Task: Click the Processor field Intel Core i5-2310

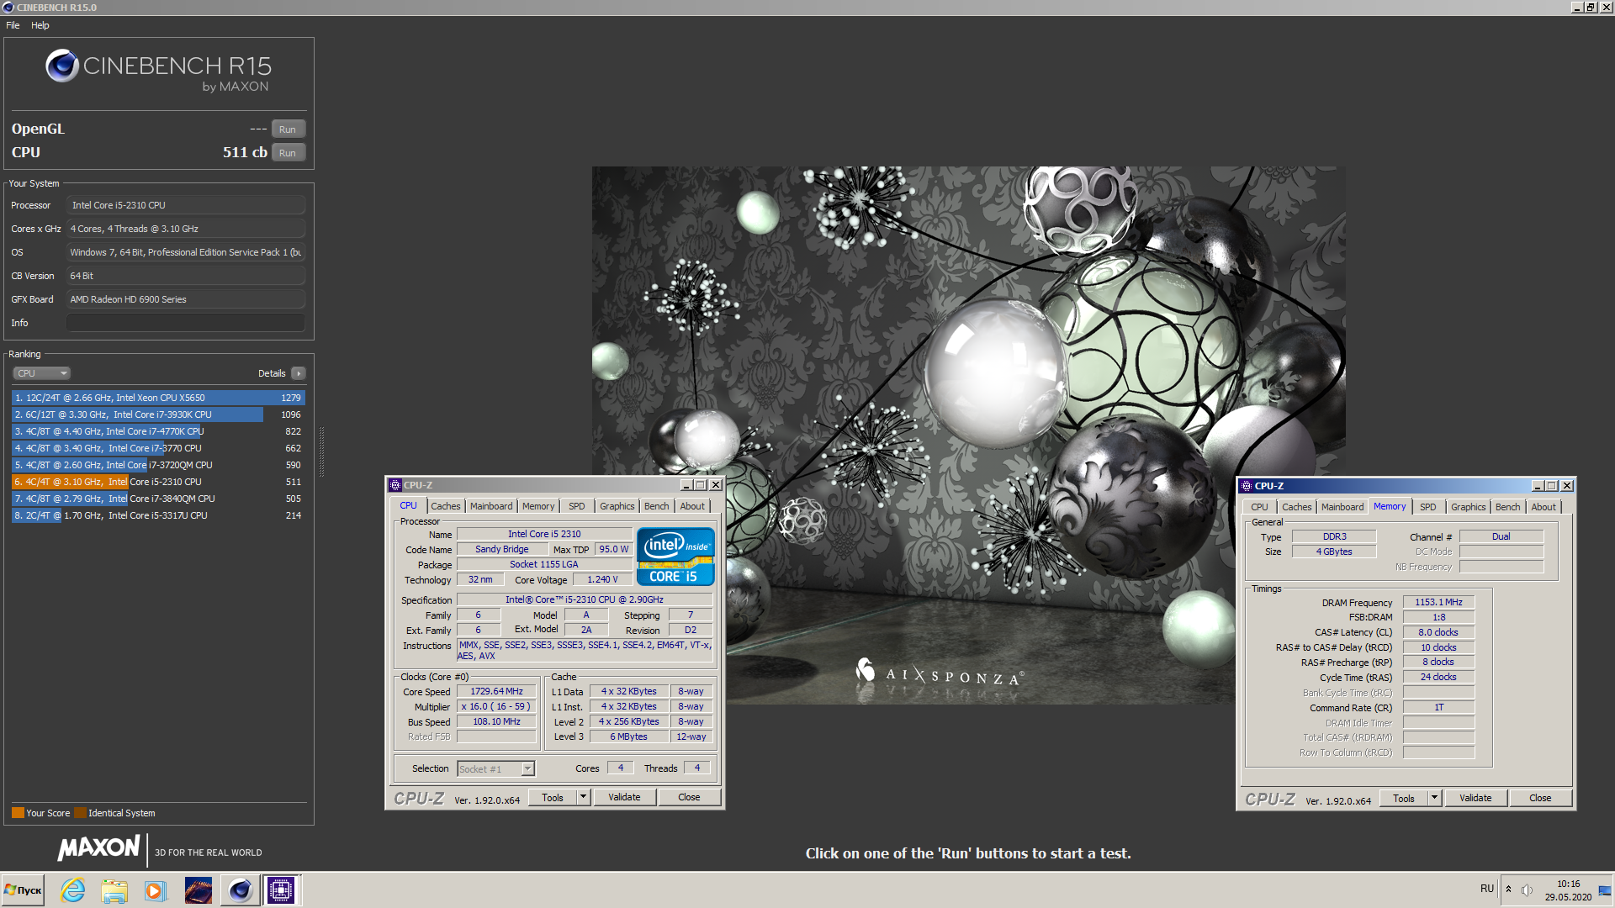Action: tap(185, 205)
